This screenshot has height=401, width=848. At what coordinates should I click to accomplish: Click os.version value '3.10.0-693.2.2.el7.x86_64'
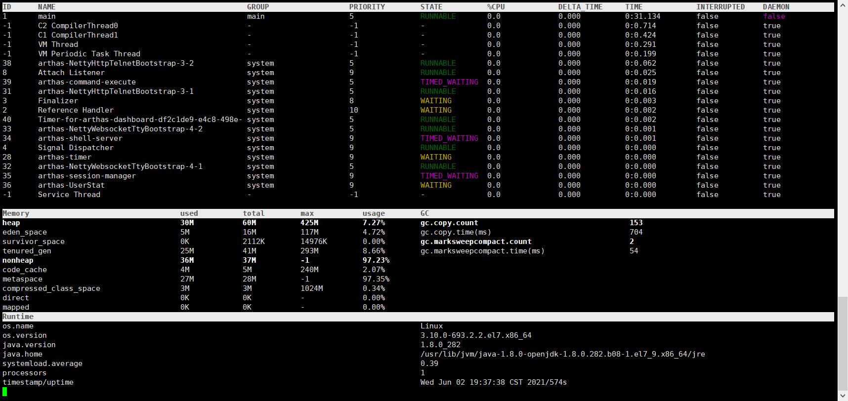point(476,335)
